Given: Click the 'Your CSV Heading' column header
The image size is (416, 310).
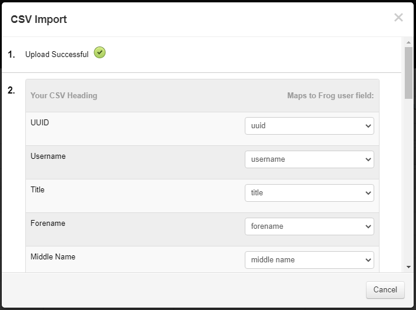Looking at the screenshot, I should click(64, 95).
